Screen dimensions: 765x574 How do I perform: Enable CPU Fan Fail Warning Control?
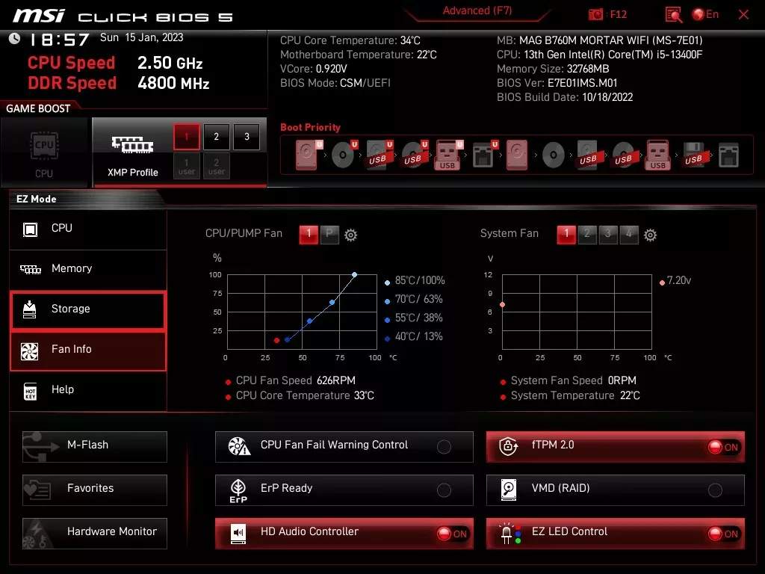coord(444,446)
